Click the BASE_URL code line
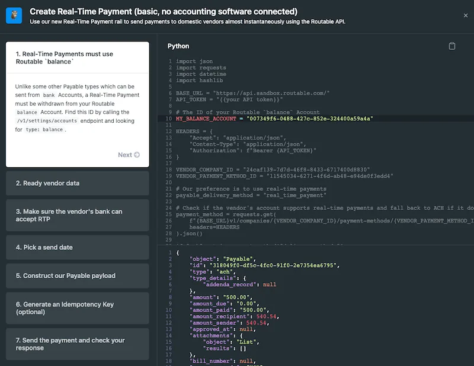 (252, 93)
